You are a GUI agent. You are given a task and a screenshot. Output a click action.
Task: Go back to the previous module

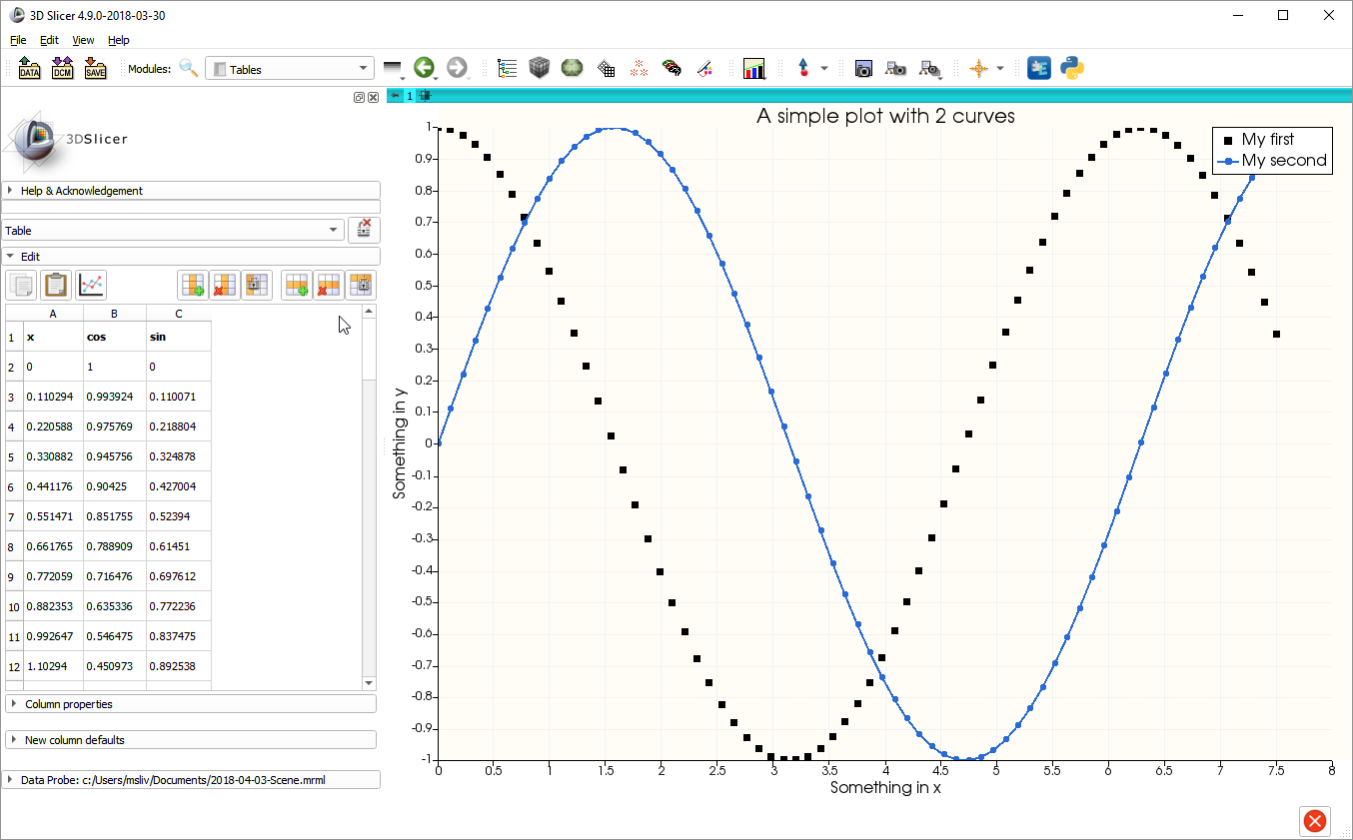(x=424, y=68)
